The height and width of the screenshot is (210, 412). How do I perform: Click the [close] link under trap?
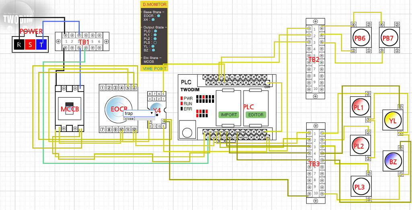tap(130, 118)
